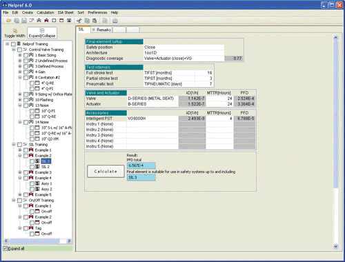Click the SIL 3 result box
Screen dimensions: 345x262
click(x=141, y=177)
